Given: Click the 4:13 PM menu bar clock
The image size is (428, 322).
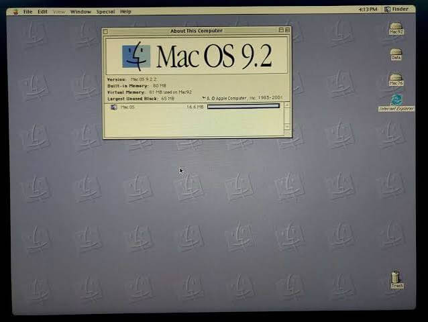Looking at the screenshot, I should tap(368, 9).
